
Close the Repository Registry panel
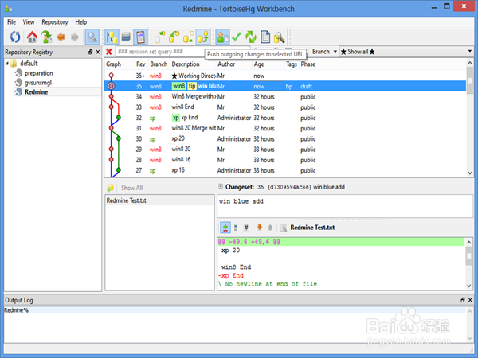point(98,52)
